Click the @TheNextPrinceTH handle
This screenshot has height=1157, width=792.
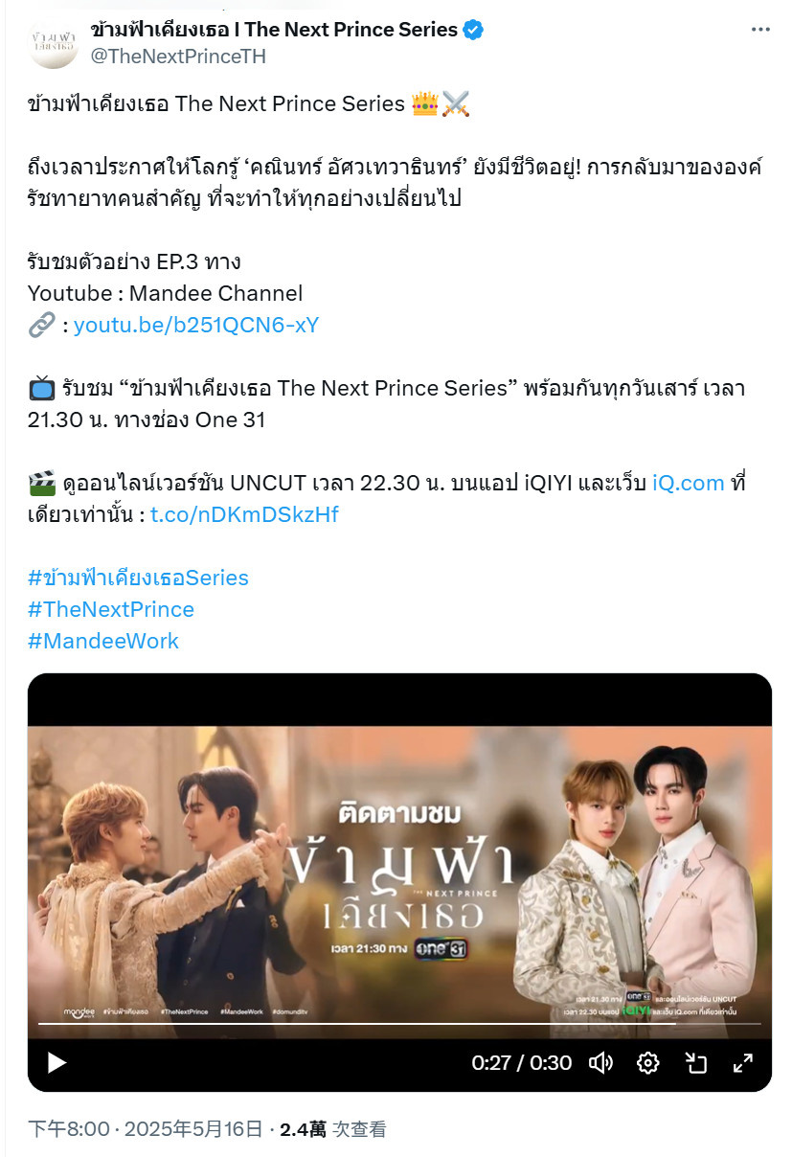coord(178,57)
